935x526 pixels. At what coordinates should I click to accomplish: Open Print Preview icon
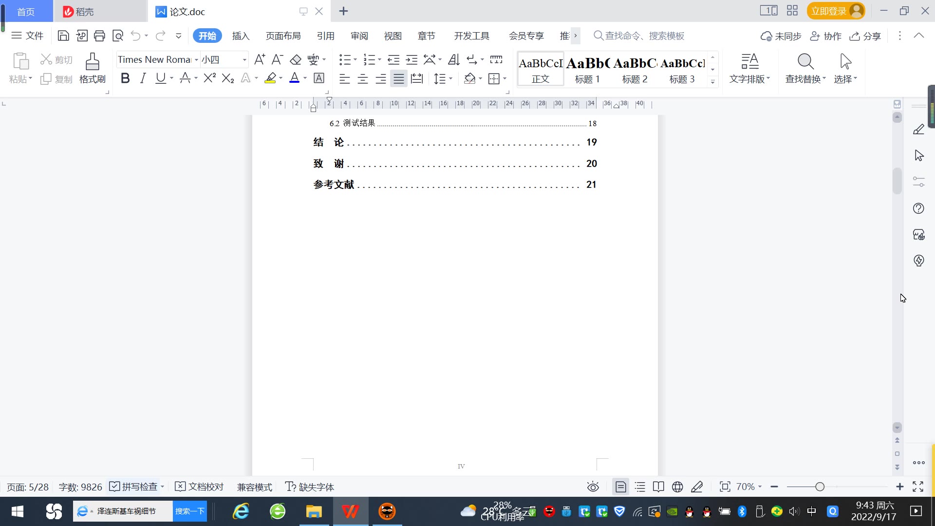coord(118,36)
